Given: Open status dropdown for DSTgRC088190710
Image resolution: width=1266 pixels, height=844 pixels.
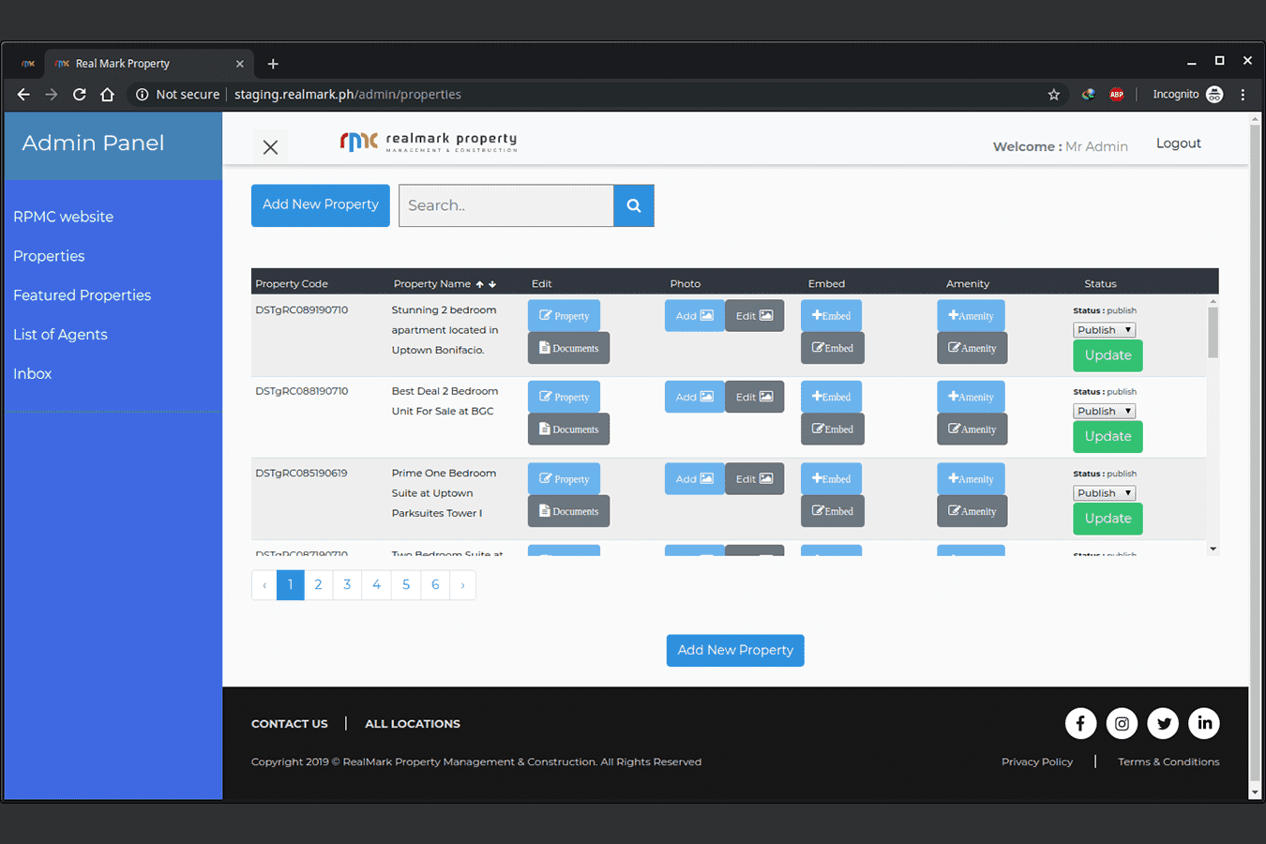Looking at the screenshot, I should [x=1104, y=411].
